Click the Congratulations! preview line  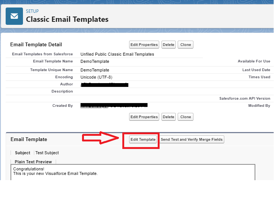tap(29, 169)
